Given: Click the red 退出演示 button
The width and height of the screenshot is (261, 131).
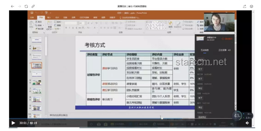Looking at the screenshot, I should click(x=227, y=39).
